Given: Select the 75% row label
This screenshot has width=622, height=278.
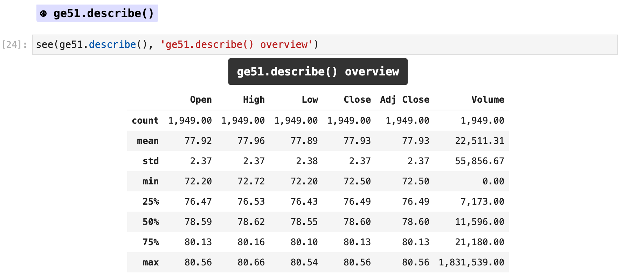Looking at the screenshot, I should click(151, 242).
